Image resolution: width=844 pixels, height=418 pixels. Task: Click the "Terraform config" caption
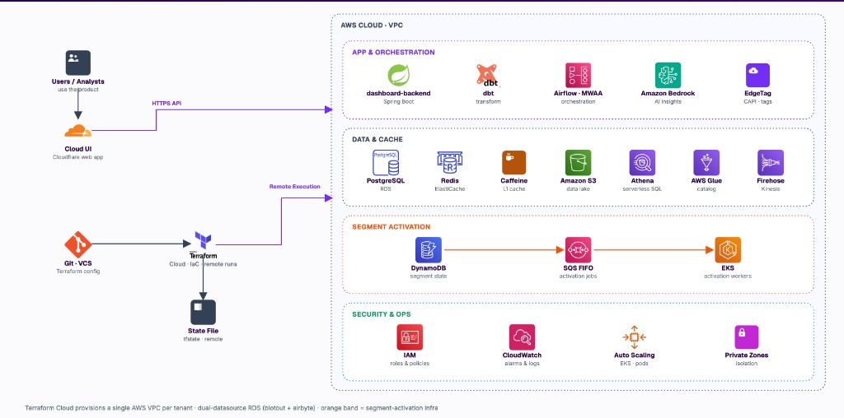pos(78,272)
